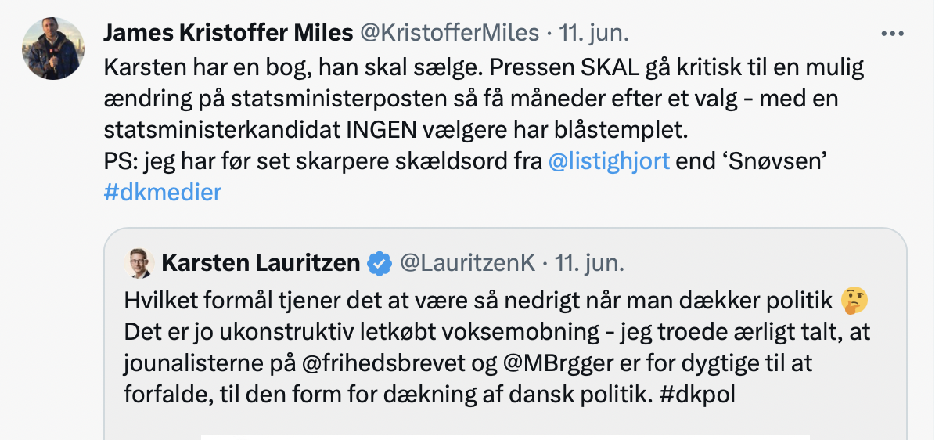Click the quoted tweet's 11. jun. timestamp

[x=589, y=263]
